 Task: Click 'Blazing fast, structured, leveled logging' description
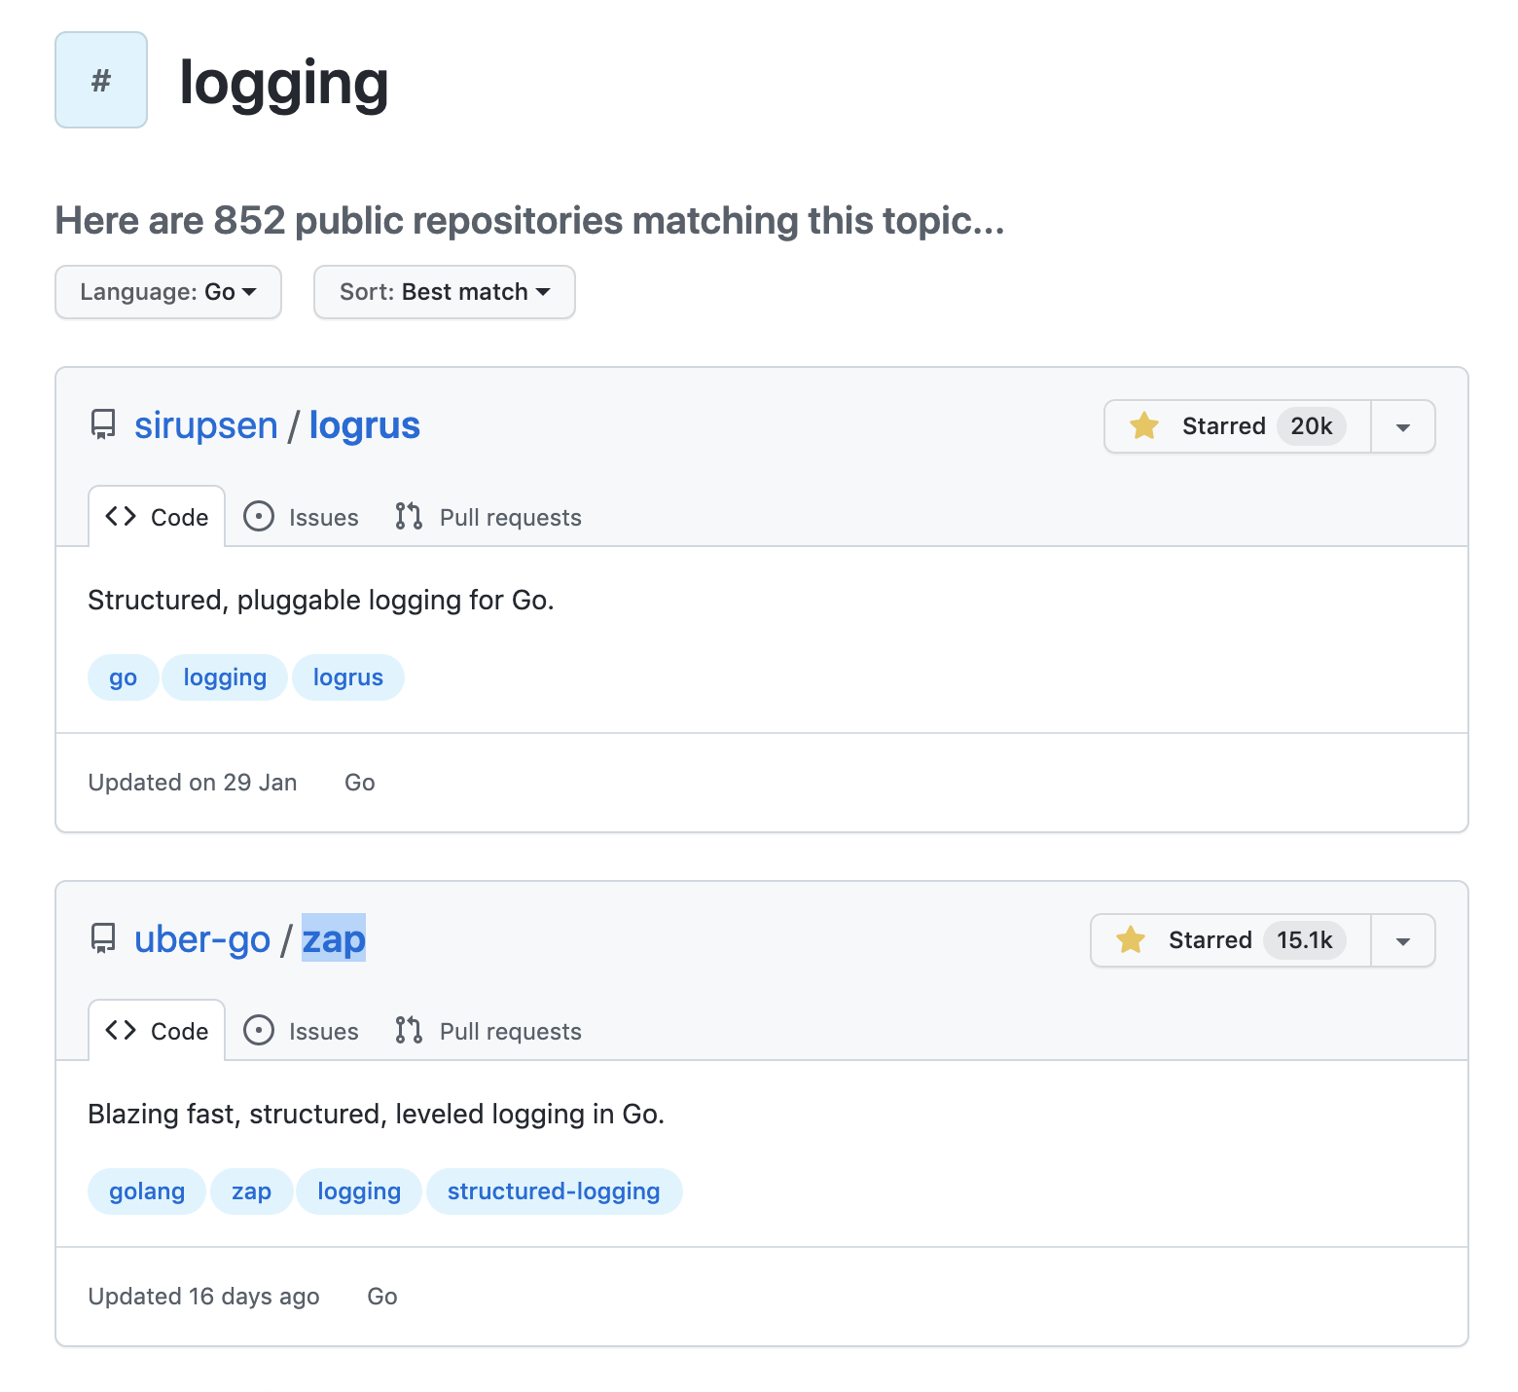(377, 1114)
